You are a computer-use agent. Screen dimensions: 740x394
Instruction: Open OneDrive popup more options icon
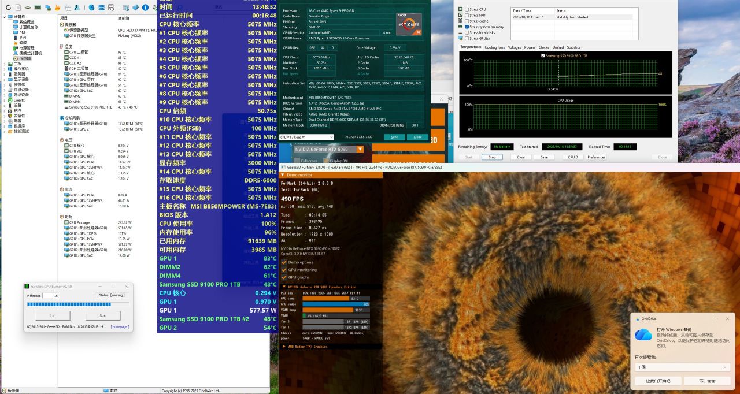716,319
